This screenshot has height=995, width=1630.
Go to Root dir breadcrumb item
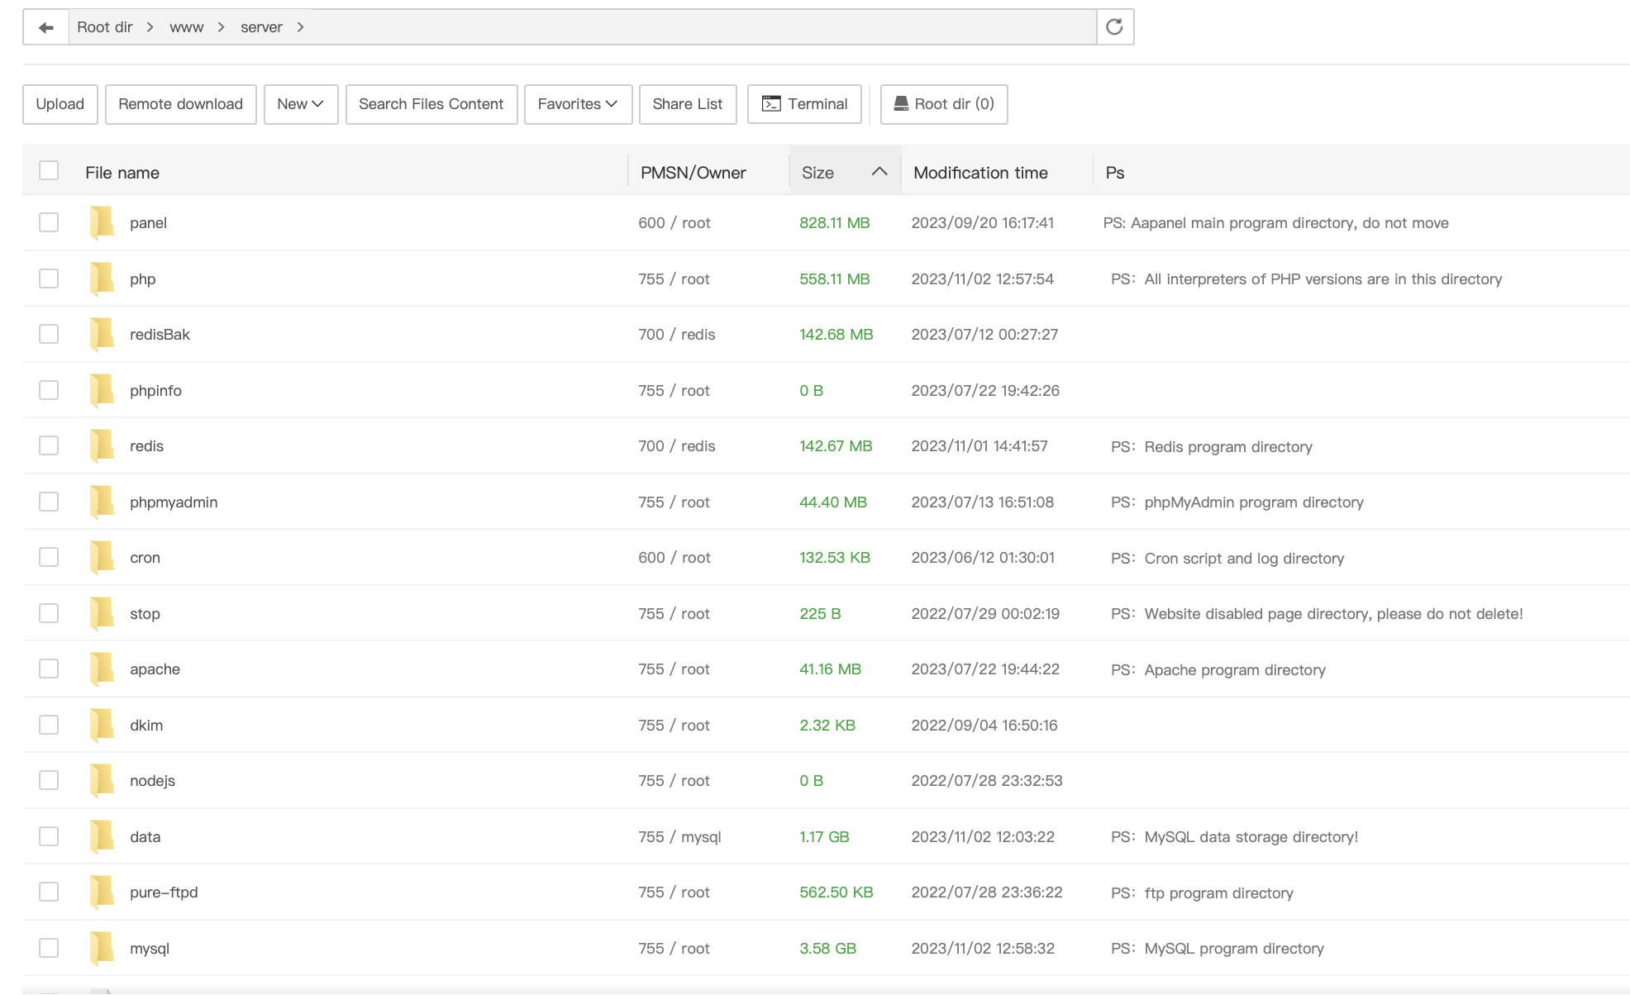(104, 27)
